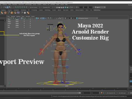Click the first render icon in status line
The width and height of the screenshot is (132, 99).
(x=57, y=7)
